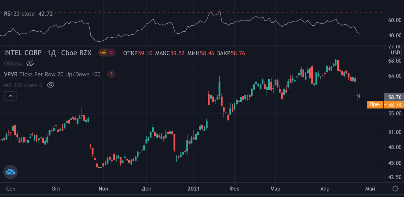Image resolution: width=404 pixels, height=197 pixels.
Task: Click the 68.00 price scale label
Action: (x=395, y=61)
